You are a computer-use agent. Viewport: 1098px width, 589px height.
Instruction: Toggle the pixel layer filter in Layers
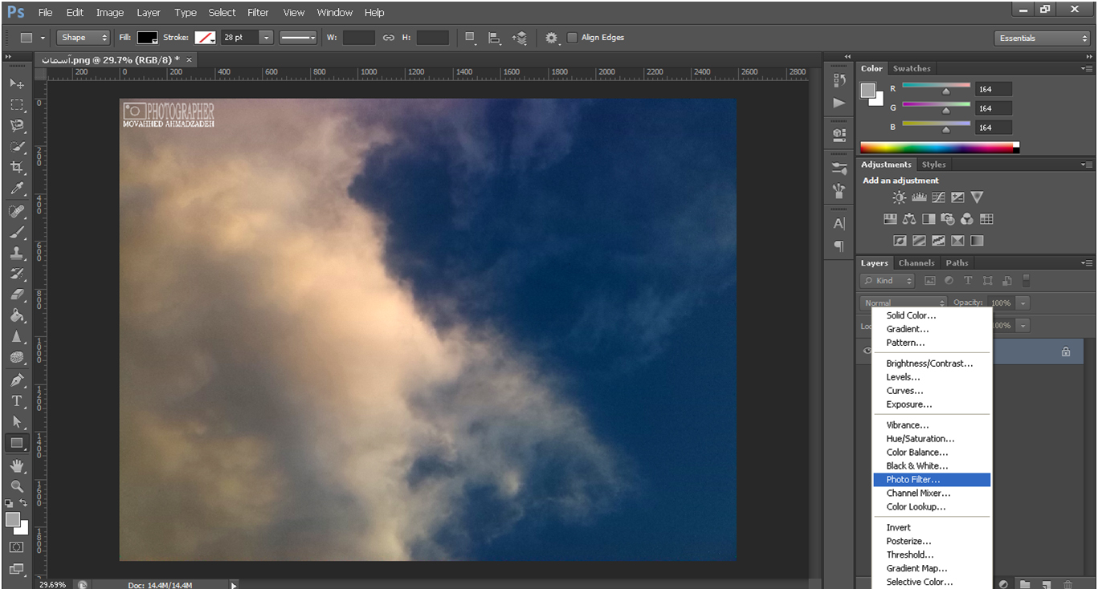point(930,281)
